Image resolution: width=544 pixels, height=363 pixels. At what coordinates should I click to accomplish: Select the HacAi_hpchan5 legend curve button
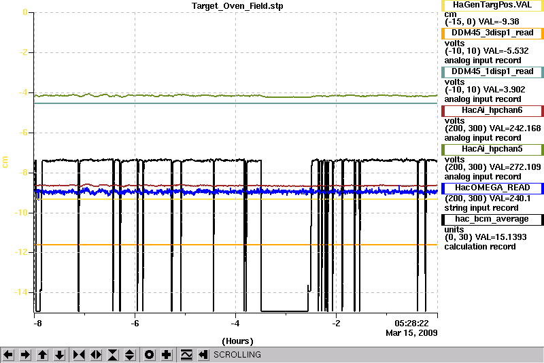tap(492, 150)
